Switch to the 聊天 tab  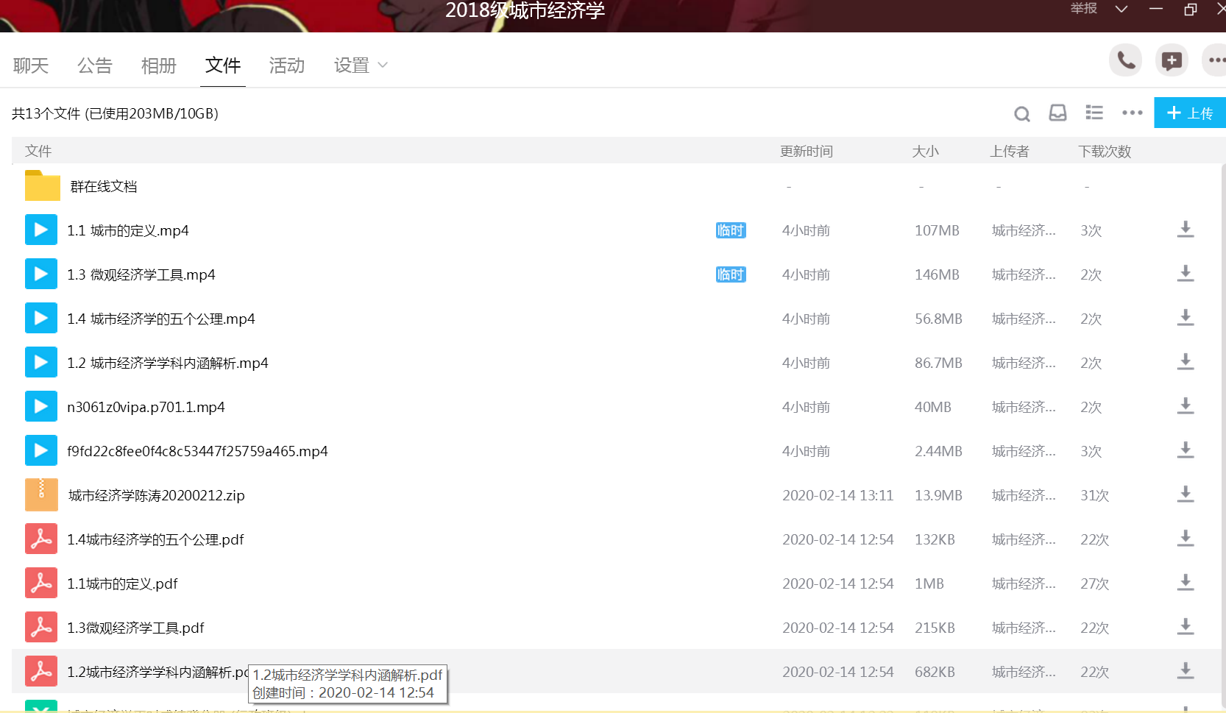(x=31, y=65)
